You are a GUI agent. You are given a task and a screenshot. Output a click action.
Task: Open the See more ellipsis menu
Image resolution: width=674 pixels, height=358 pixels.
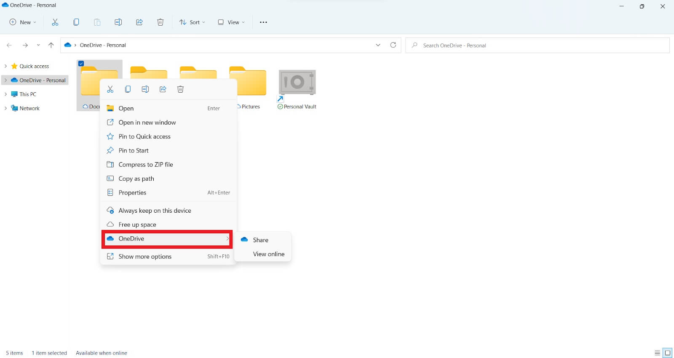263,22
